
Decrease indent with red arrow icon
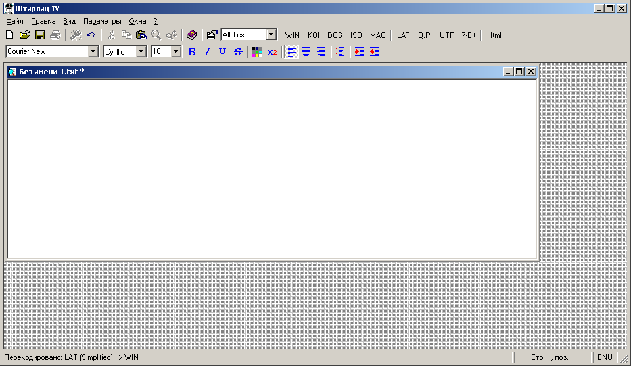coord(375,51)
